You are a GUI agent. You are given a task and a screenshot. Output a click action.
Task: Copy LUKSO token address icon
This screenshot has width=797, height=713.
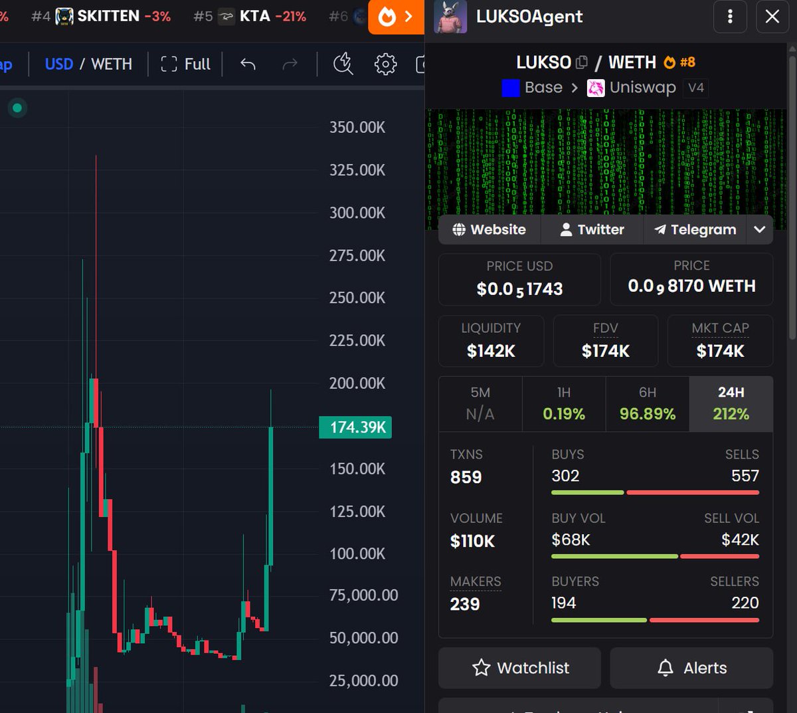click(x=582, y=62)
